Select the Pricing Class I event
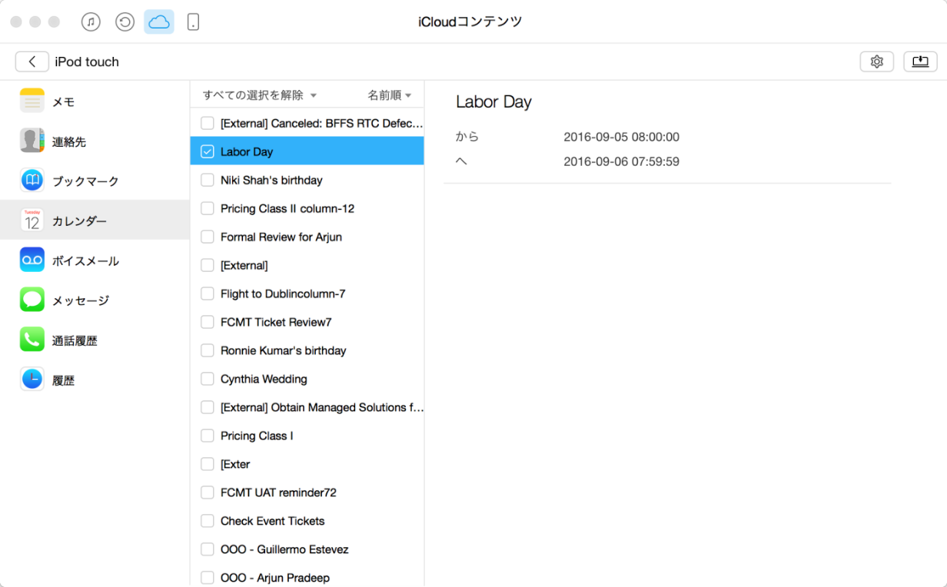 307,436
